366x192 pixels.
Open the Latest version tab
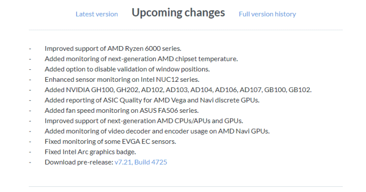pyautogui.click(x=97, y=14)
